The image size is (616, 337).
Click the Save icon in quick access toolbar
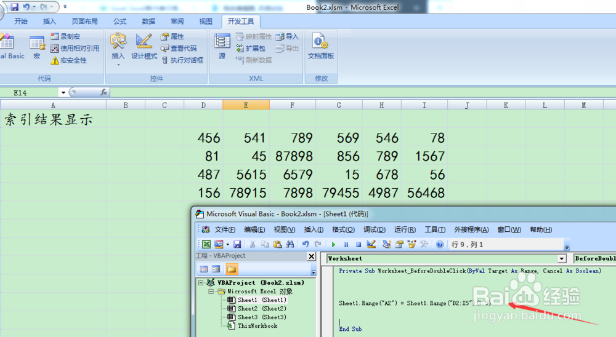pos(15,7)
